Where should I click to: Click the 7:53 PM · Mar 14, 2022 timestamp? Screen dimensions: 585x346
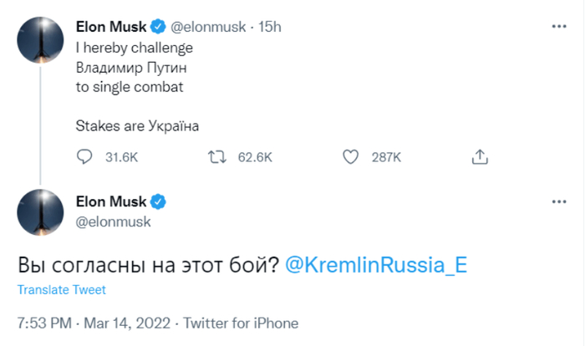(94, 323)
